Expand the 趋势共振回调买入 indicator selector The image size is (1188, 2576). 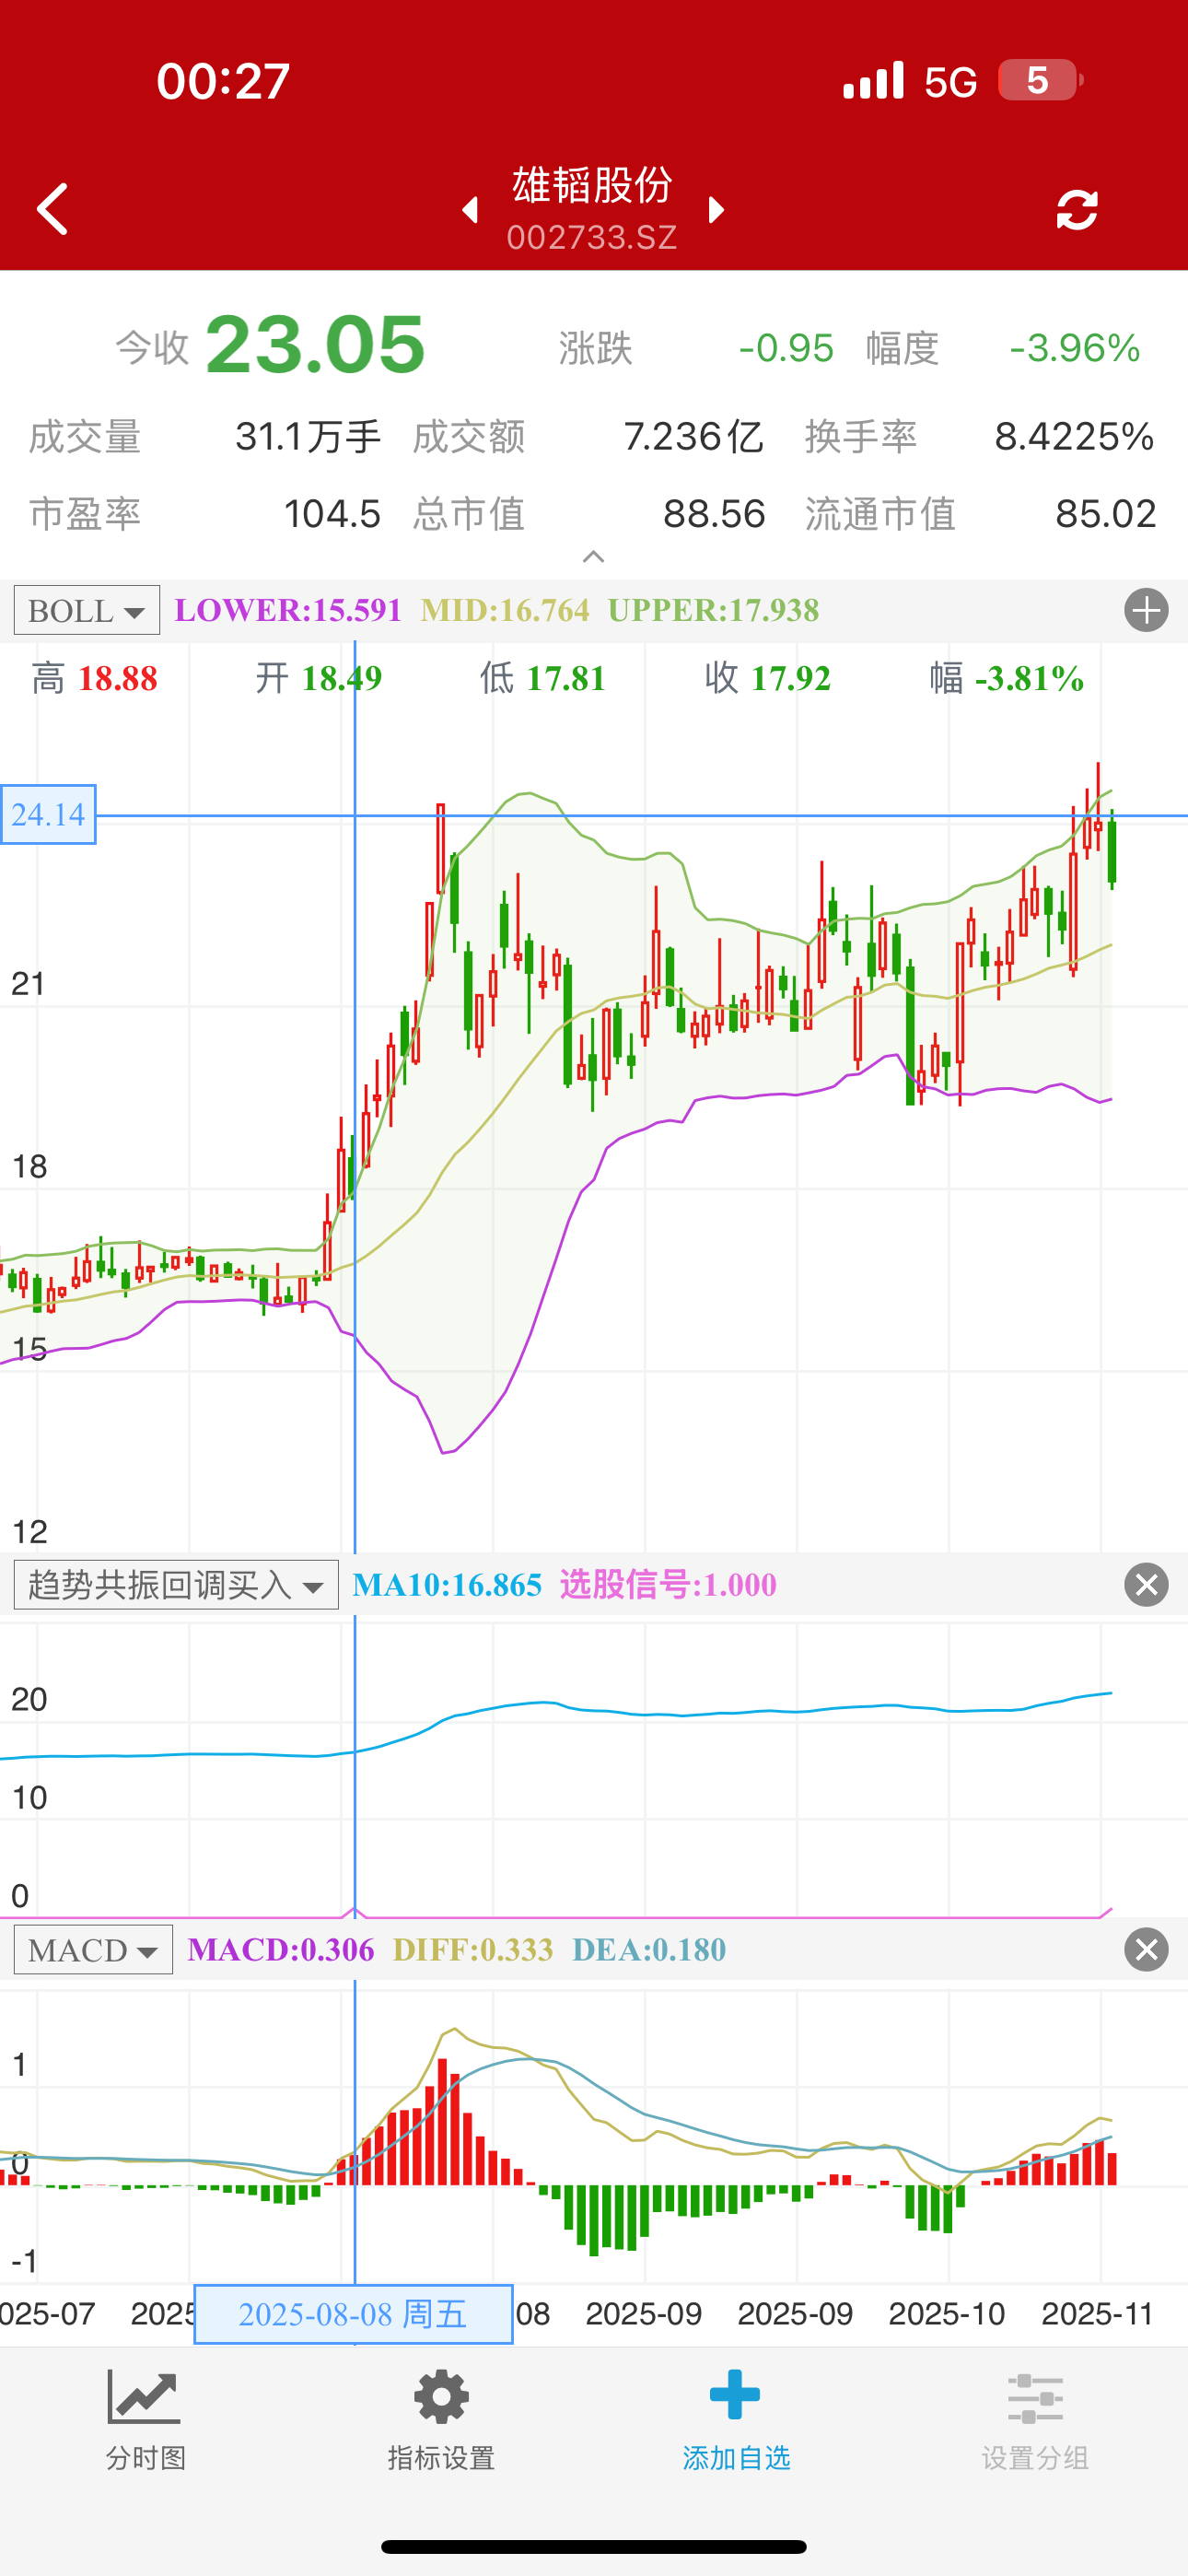point(176,1585)
